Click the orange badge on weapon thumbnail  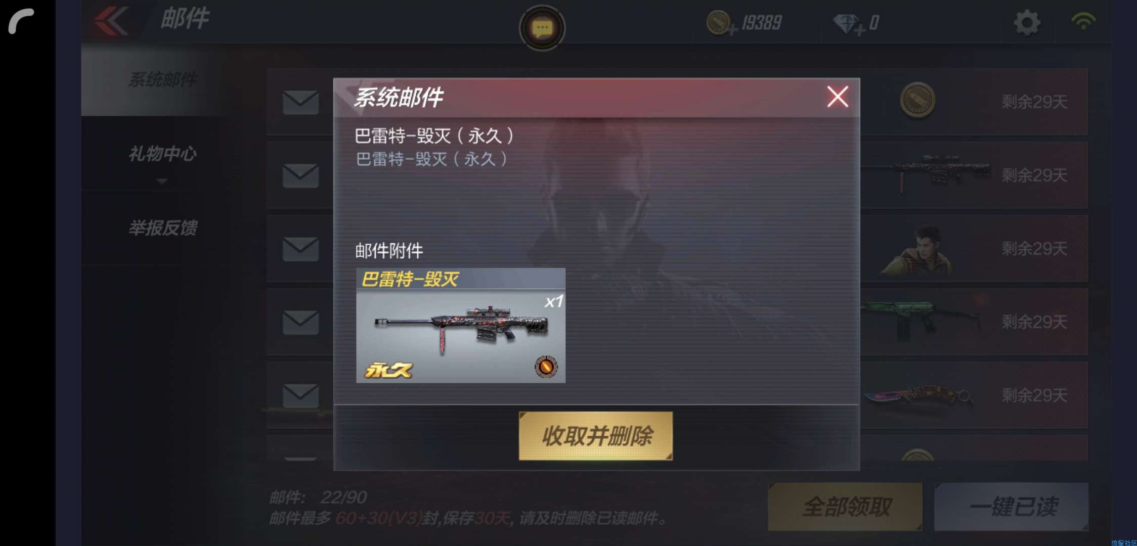(x=546, y=367)
